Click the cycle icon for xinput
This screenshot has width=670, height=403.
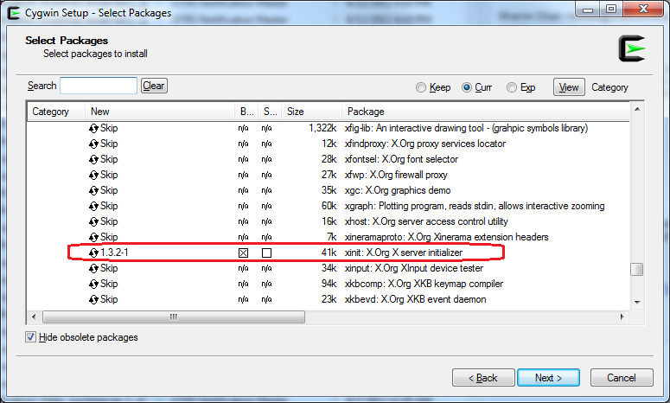point(93,268)
